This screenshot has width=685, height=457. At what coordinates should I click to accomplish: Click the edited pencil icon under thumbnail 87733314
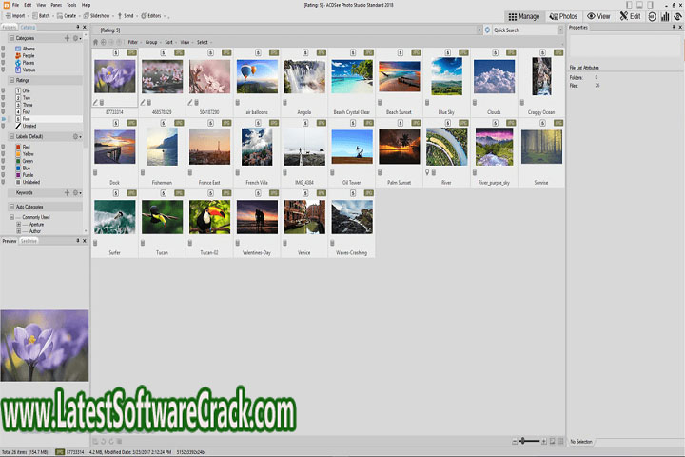pyautogui.click(x=96, y=101)
